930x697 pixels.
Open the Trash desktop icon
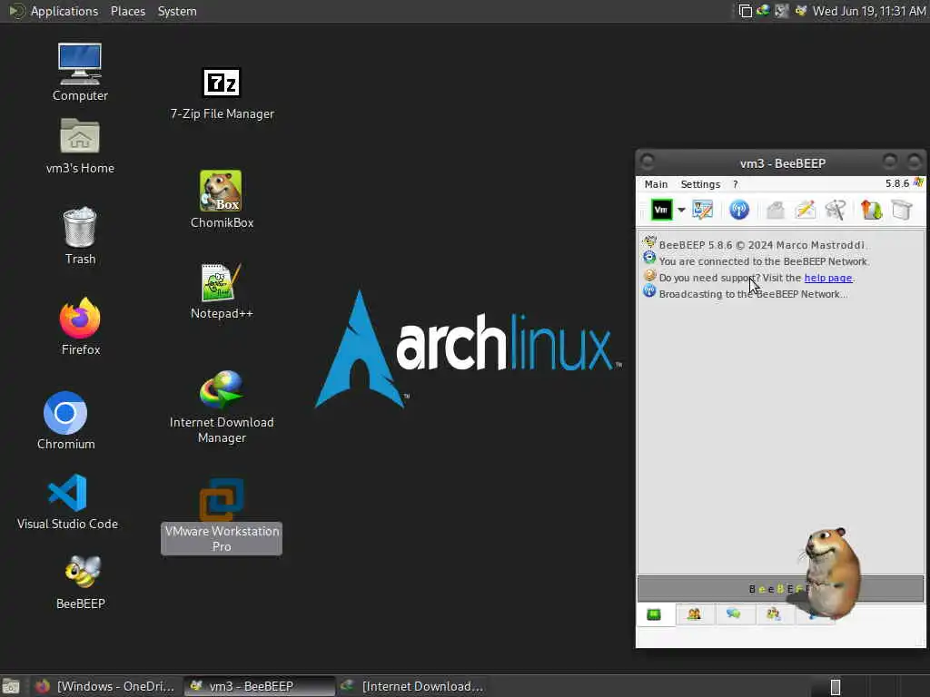(x=80, y=235)
